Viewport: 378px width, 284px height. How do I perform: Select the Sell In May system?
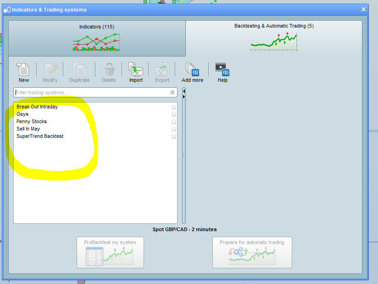(x=95, y=129)
